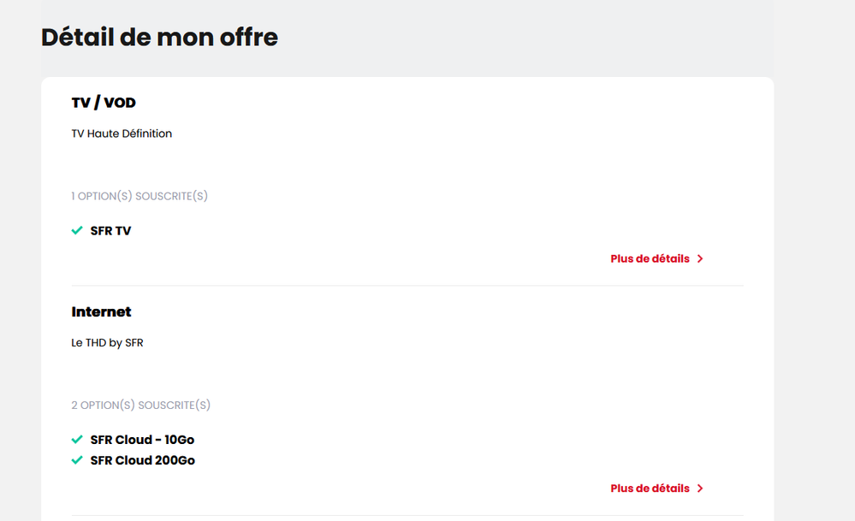855x521 pixels.
Task: Expand the 2 option(s) souscrite(s) list
Action: pyautogui.click(x=140, y=405)
